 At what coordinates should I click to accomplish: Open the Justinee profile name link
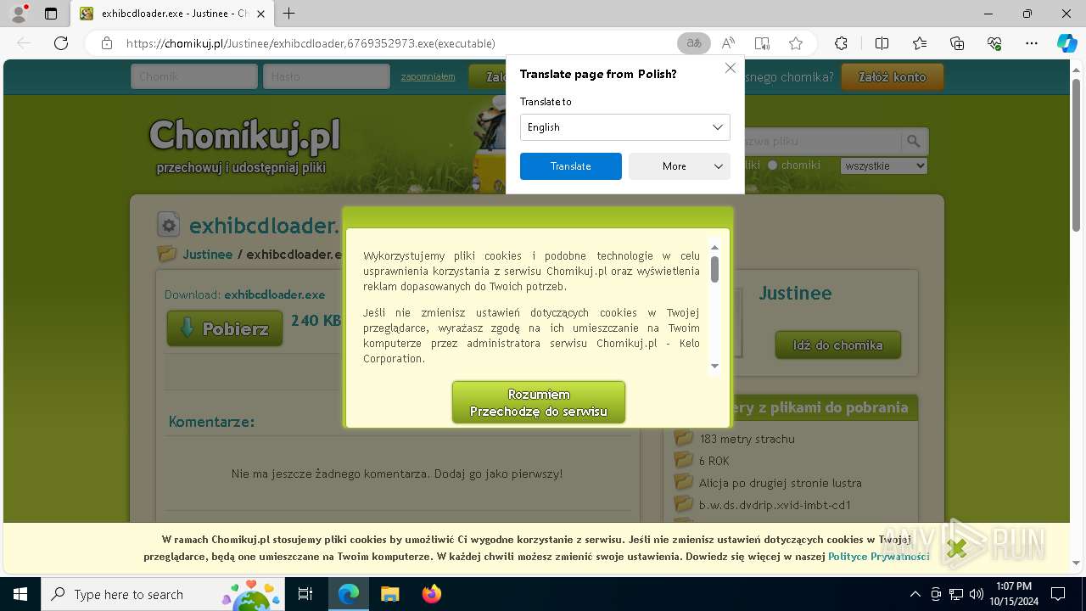point(795,294)
